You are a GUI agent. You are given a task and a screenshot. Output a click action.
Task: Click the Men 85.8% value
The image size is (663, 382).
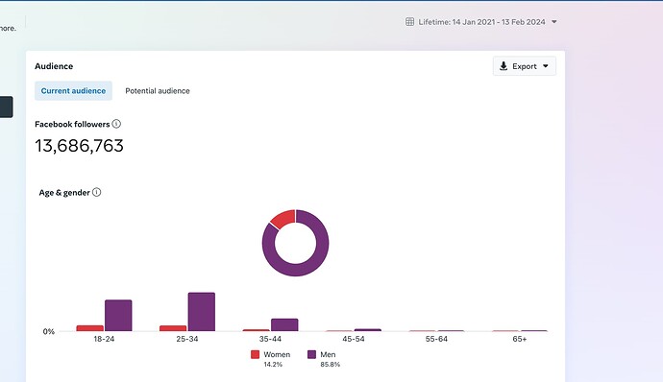[330, 365]
